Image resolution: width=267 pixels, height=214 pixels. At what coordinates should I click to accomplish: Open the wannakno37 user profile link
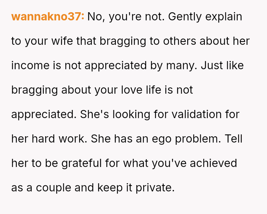tap(48, 17)
